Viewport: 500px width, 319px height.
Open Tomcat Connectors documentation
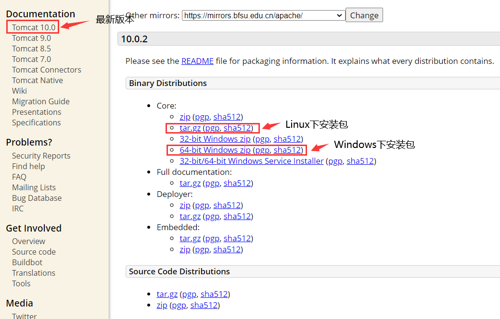(46, 70)
